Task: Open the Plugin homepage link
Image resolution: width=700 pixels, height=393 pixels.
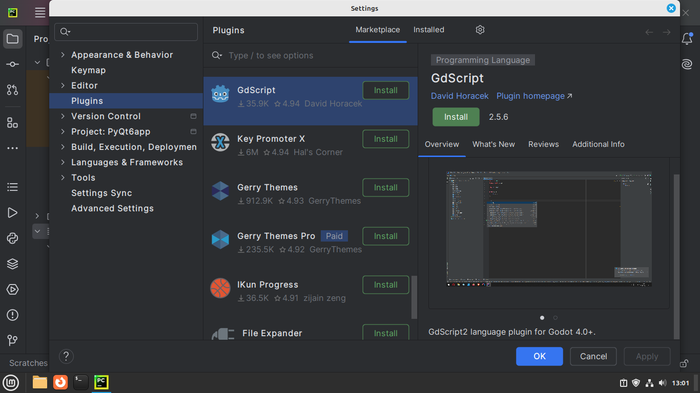Action: (x=534, y=96)
